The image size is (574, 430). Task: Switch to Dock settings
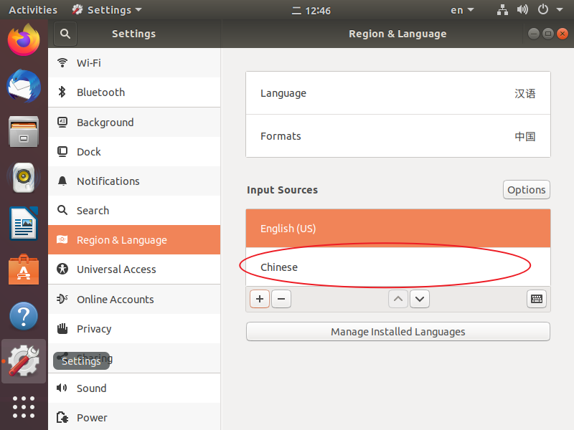click(134, 152)
